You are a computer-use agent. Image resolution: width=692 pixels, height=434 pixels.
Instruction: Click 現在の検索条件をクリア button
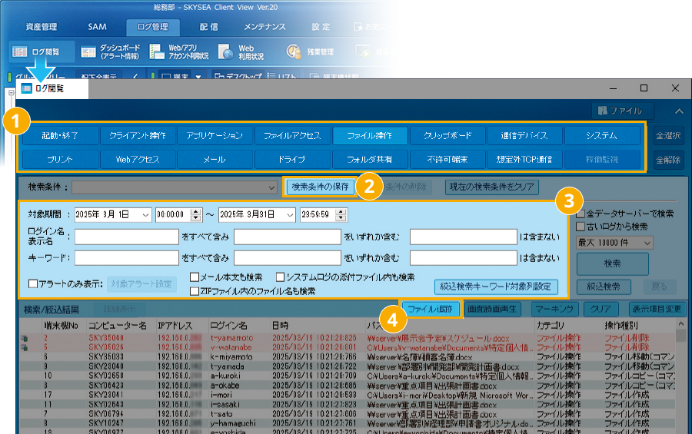pyautogui.click(x=492, y=187)
